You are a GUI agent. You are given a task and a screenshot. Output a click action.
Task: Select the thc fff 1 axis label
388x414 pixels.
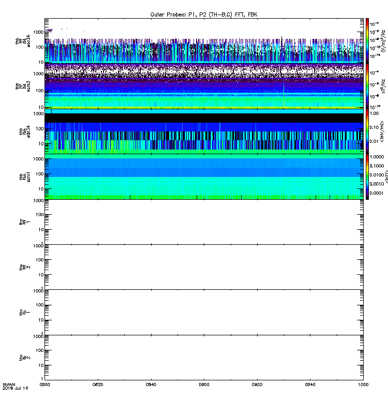tap(24, 222)
